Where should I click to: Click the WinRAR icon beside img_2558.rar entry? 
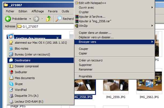pos(77,21)
